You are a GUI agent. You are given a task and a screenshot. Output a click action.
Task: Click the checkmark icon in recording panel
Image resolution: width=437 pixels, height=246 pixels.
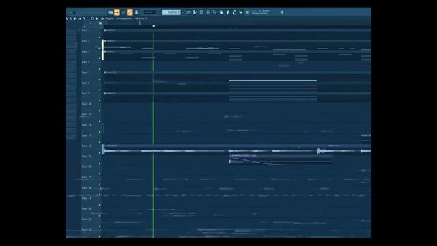tap(124, 12)
